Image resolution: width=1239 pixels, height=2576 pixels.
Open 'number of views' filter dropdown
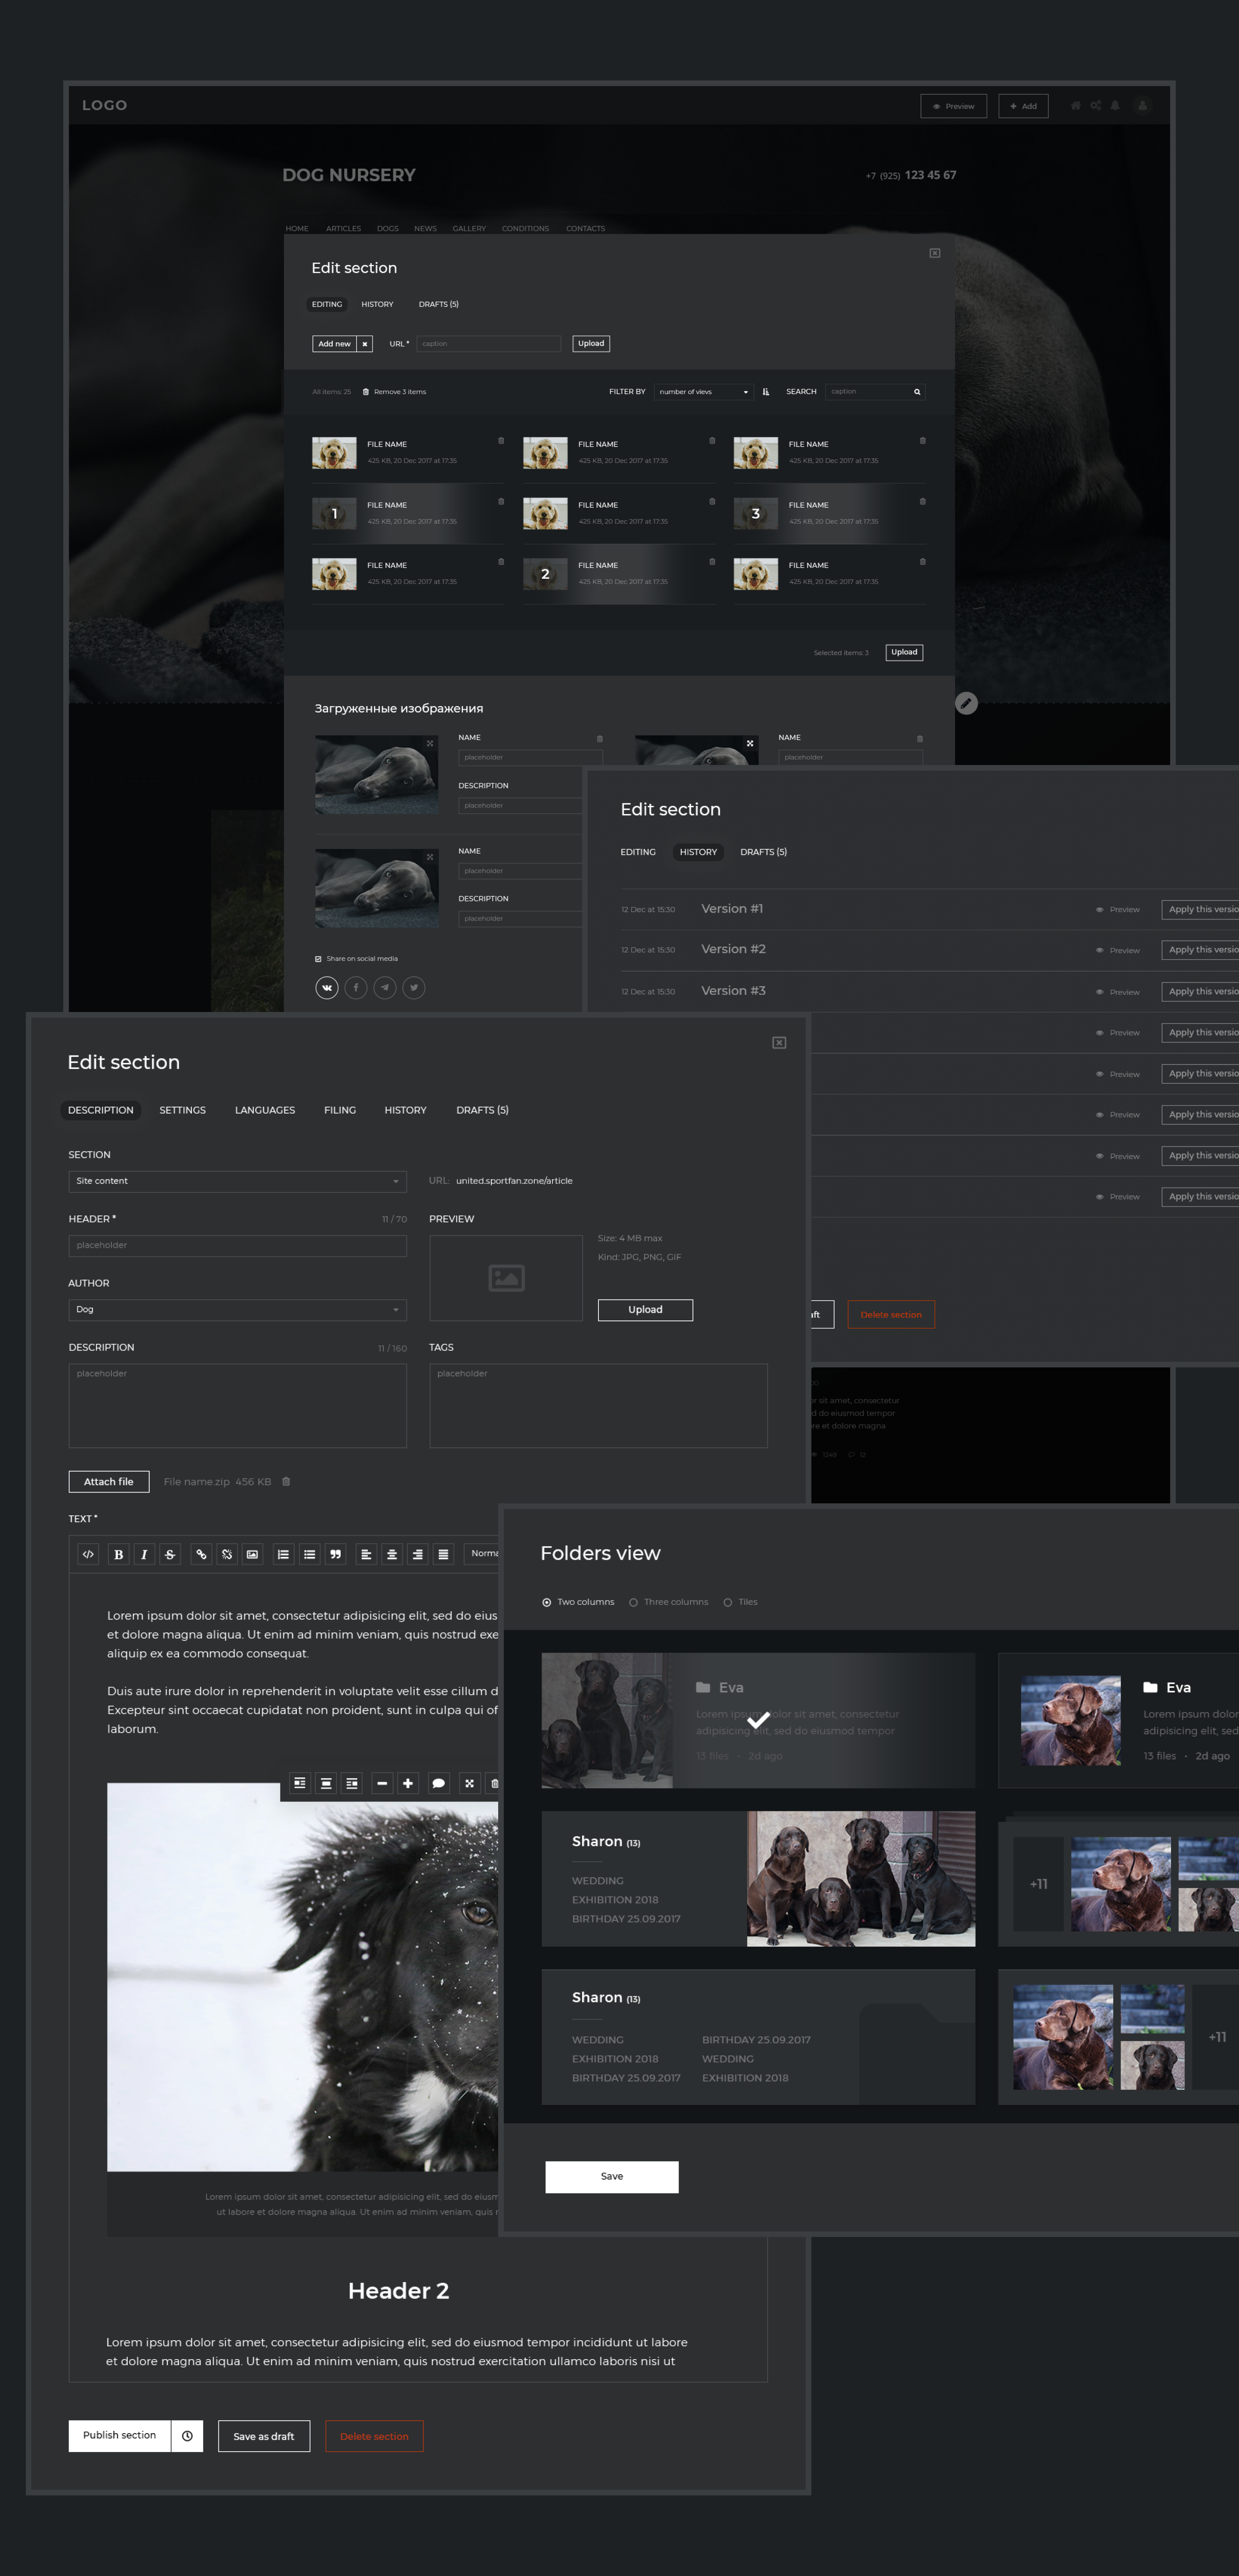click(703, 392)
